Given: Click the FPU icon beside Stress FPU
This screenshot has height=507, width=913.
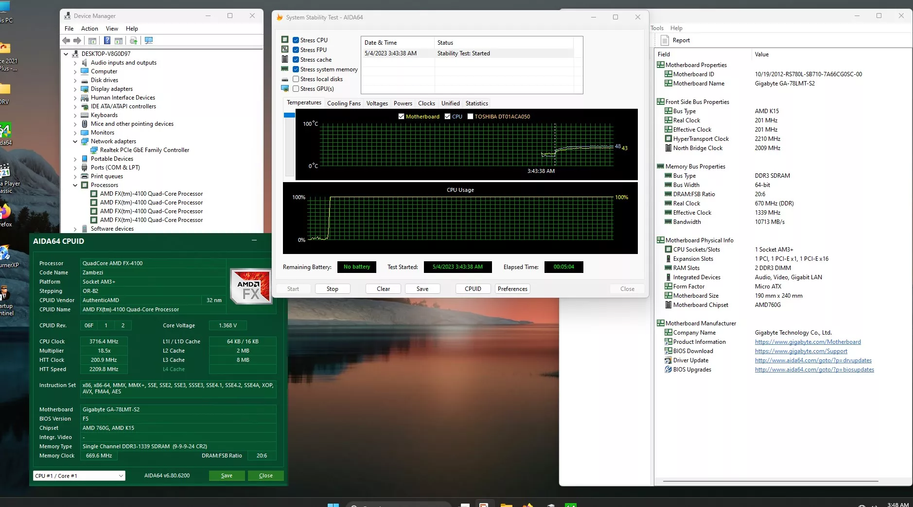Looking at the screenshot, I should click(x=285, y=50).
